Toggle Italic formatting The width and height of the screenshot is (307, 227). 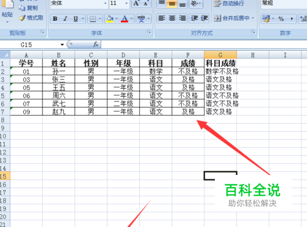[65, 19]
